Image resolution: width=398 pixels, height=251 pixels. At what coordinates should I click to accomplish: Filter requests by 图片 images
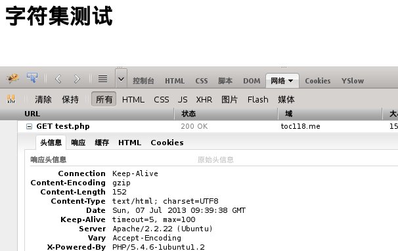[x=229, y=100]
